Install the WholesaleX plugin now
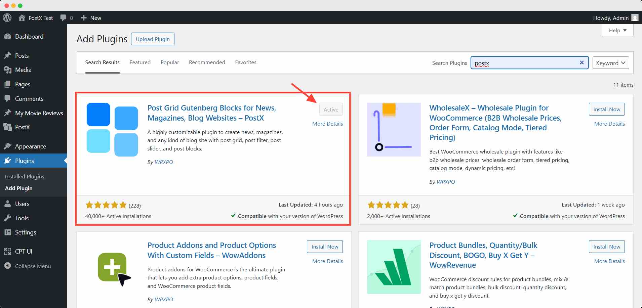 [x=606, y=109]
